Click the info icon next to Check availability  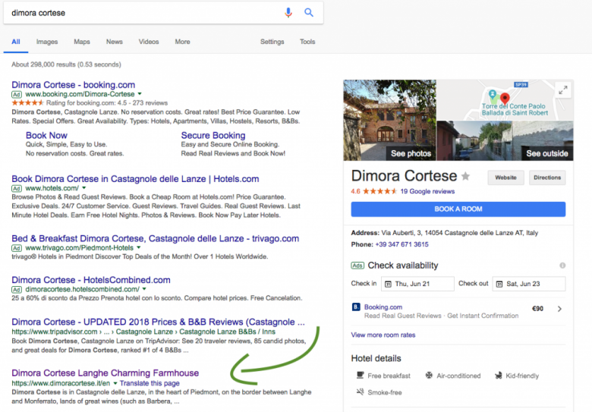coord(562,266)
